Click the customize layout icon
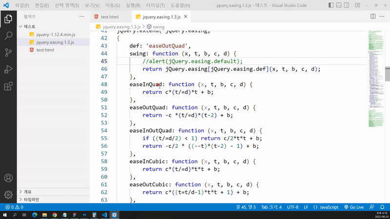The width and height of the screenshot is (390, 219). [357, 5]
